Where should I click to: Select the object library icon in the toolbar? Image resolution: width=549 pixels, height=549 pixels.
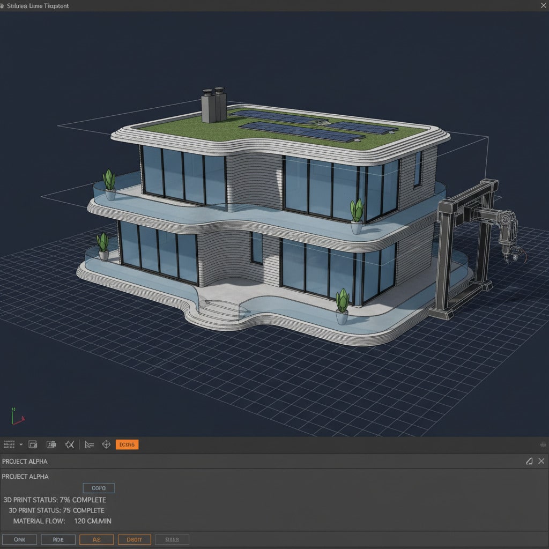(51, 444)
